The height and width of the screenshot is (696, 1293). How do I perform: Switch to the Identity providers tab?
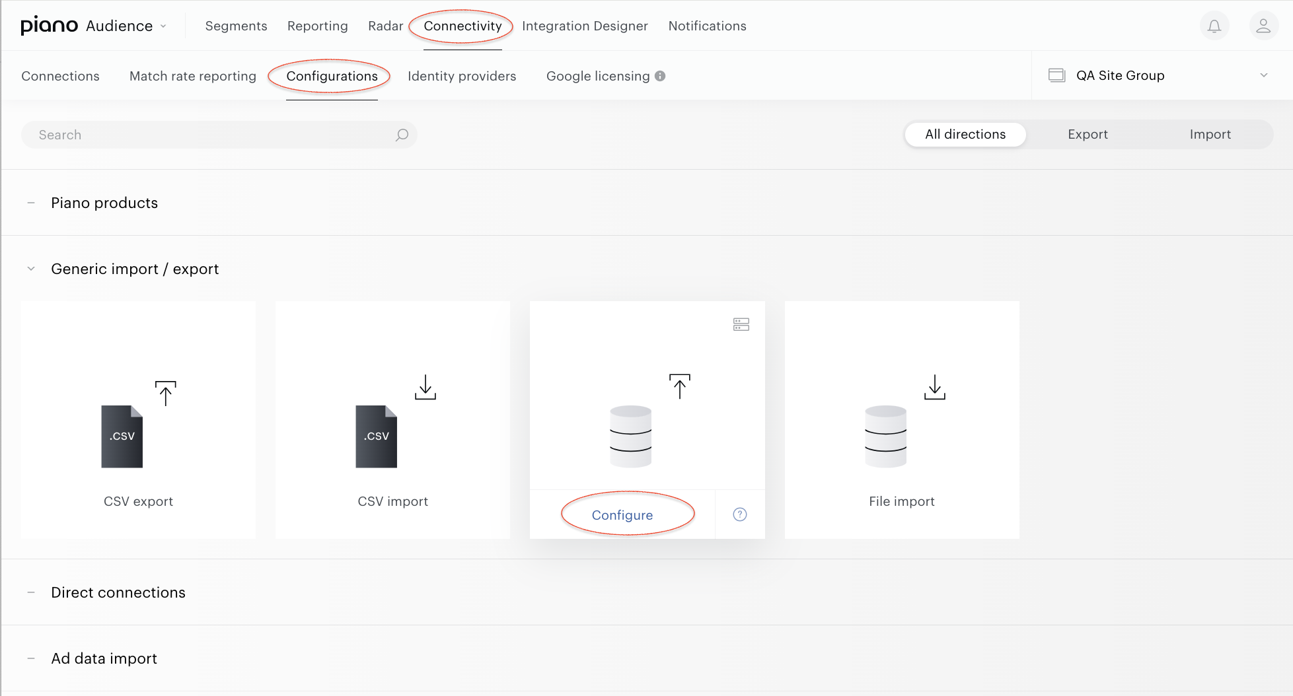pos(462,76)
